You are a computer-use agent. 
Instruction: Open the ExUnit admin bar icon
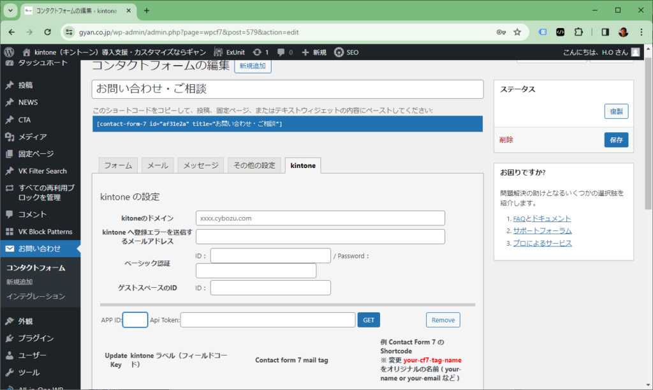pos(218,52)
